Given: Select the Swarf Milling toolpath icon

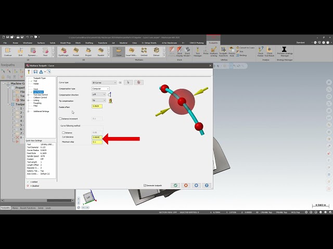Looking at the screenshot, I should (131, 52).
